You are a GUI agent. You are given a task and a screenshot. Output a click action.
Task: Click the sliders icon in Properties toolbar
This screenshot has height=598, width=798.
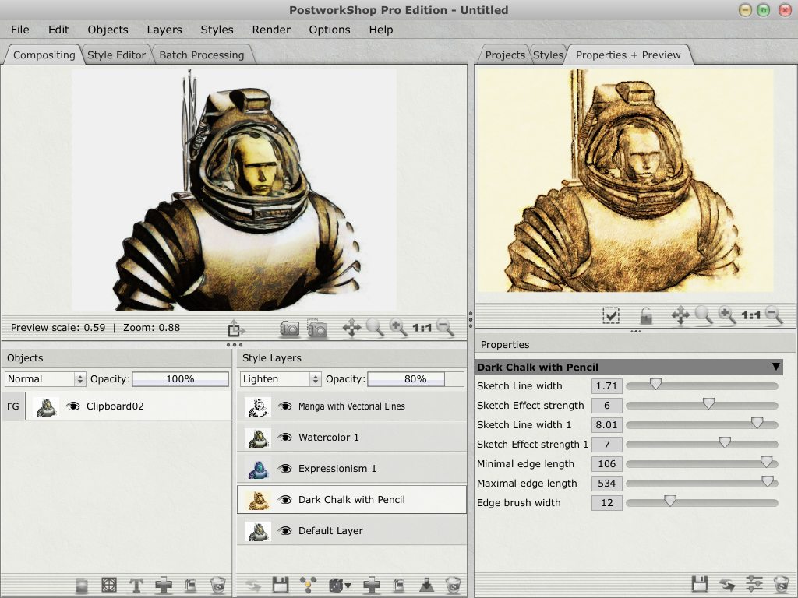(x=754, y=584)
